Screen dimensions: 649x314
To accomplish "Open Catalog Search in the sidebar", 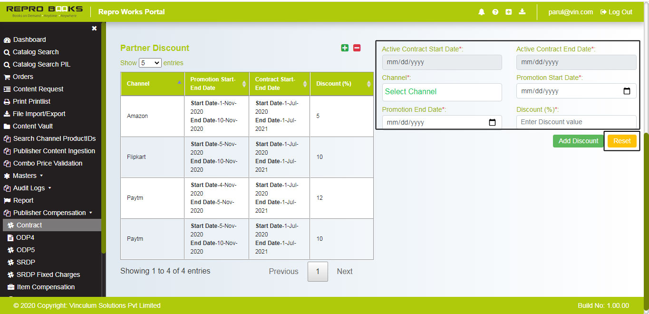I will [x=36, y=52].
